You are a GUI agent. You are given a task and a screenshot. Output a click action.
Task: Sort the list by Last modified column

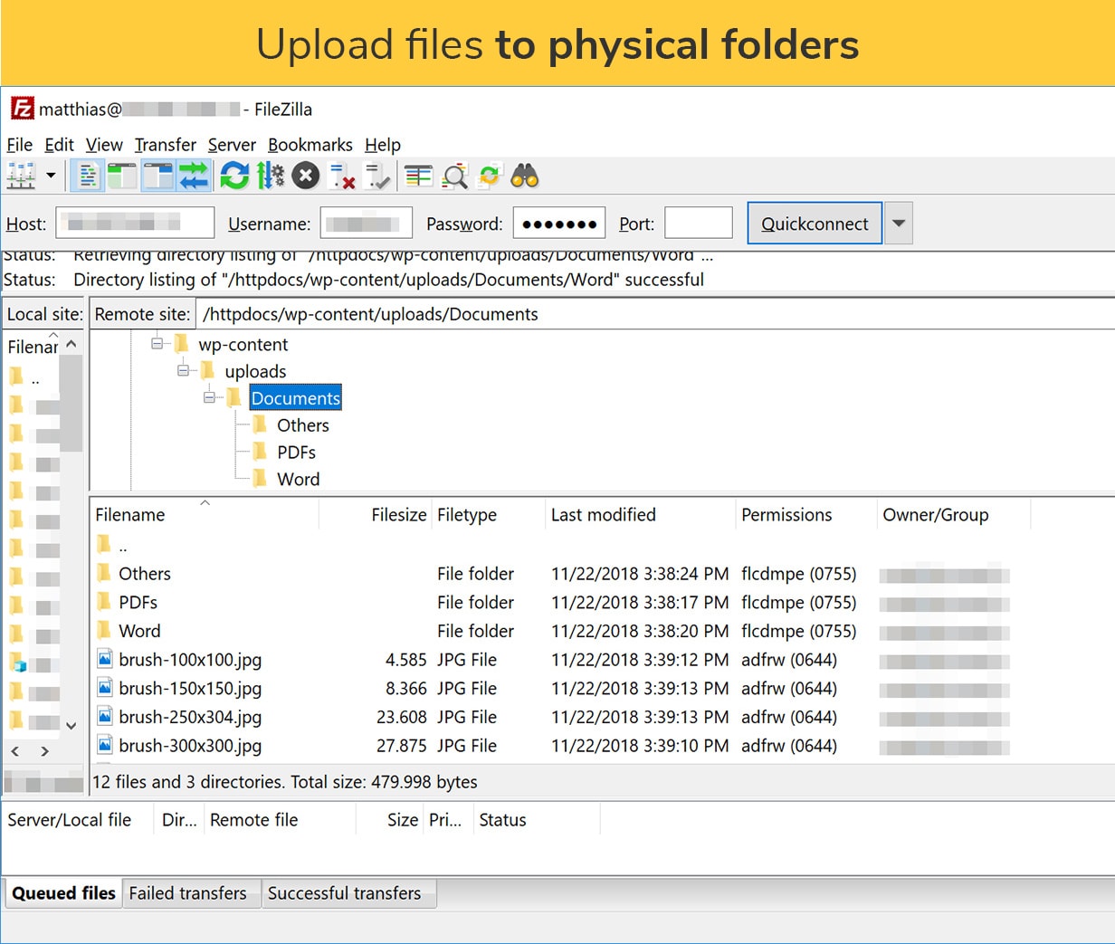604,515
